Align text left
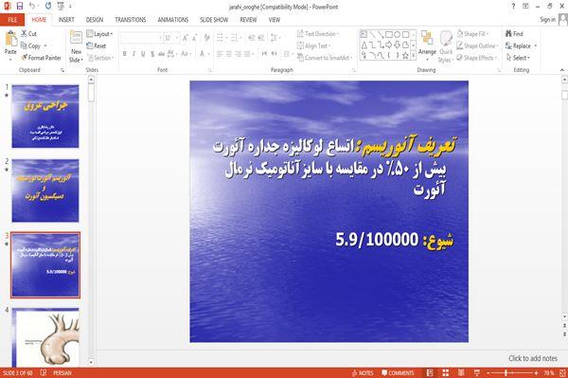This screenshot has height=378, width=568. pyautogui.click(x=220, y=54)
